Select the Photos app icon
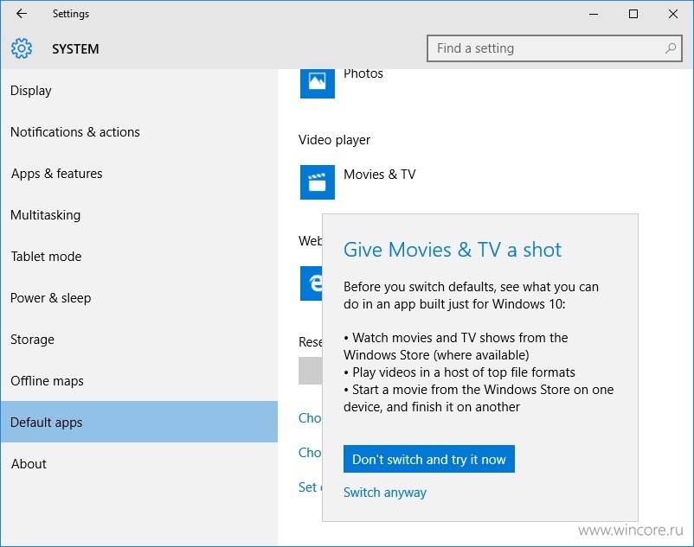The image size is (694, 547). coord(318,82)
